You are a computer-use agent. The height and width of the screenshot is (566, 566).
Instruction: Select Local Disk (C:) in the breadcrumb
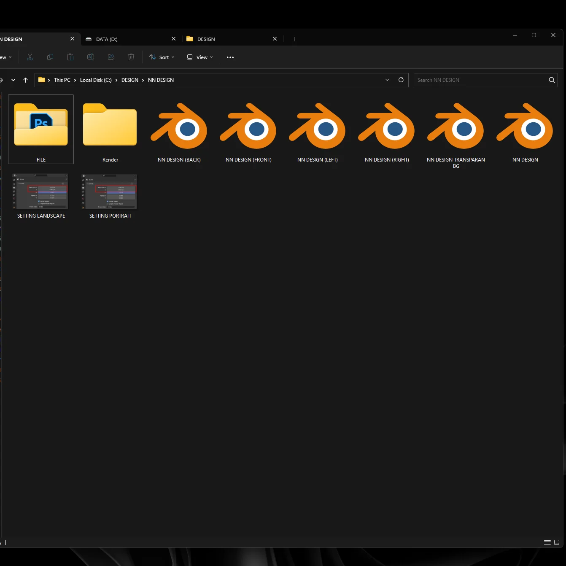(96, 80)
